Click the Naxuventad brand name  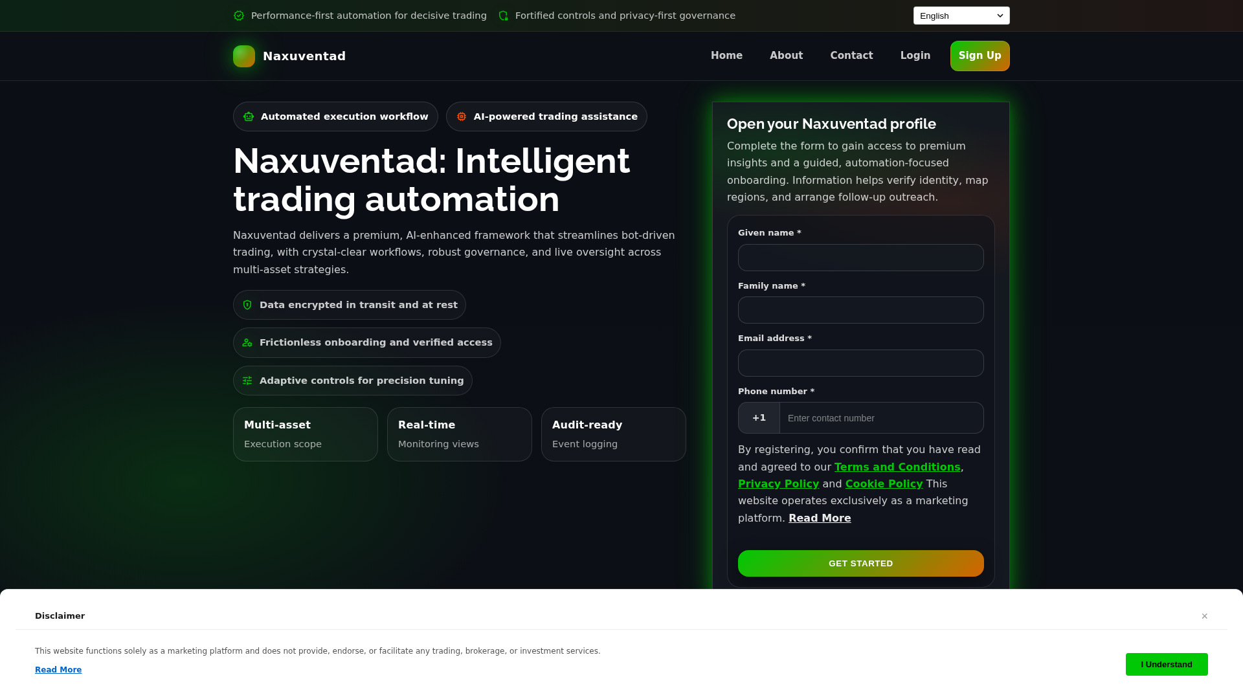pyautogui.click(x=304, y=56)
